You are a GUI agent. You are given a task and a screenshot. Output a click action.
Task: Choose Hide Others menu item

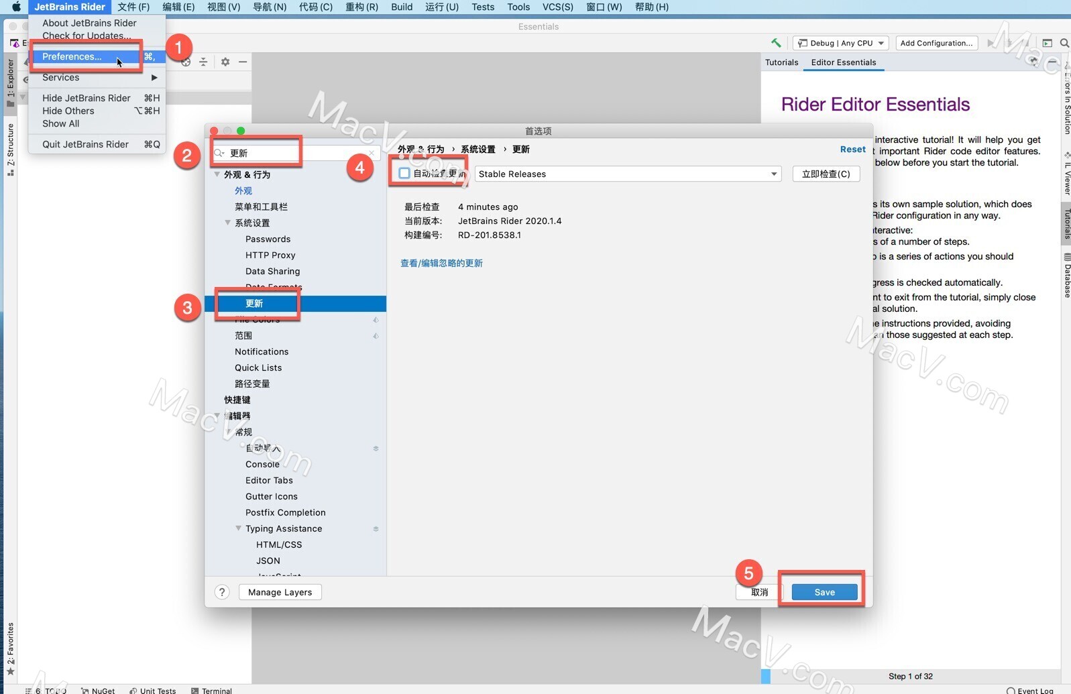(x=97, y=111)
